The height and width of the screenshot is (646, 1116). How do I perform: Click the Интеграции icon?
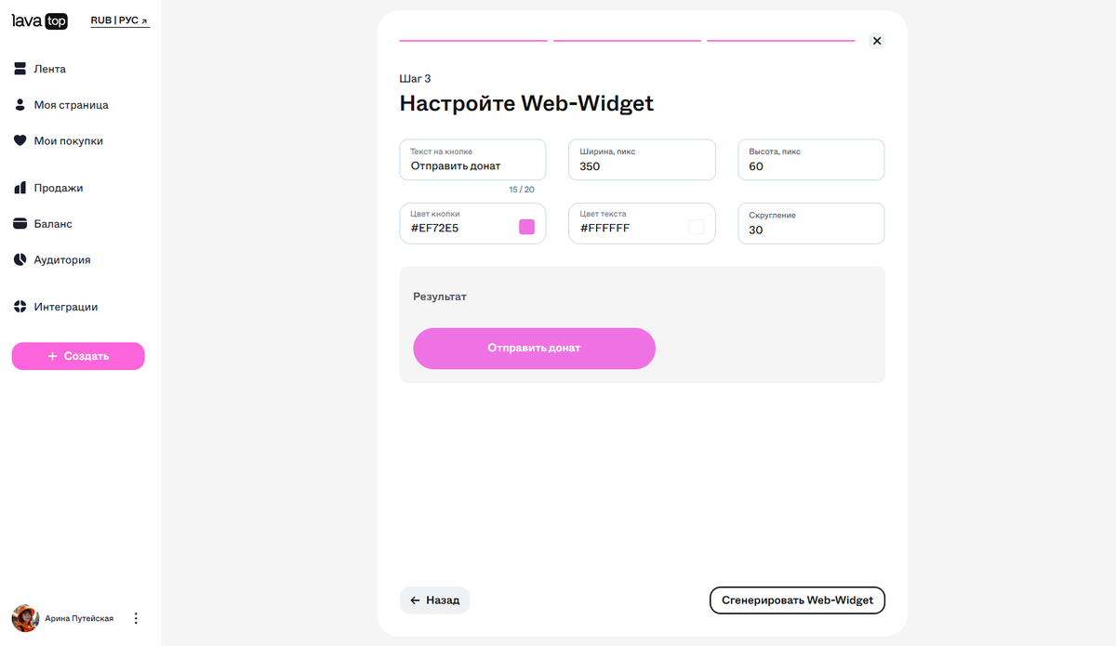(x=20, y=307)
